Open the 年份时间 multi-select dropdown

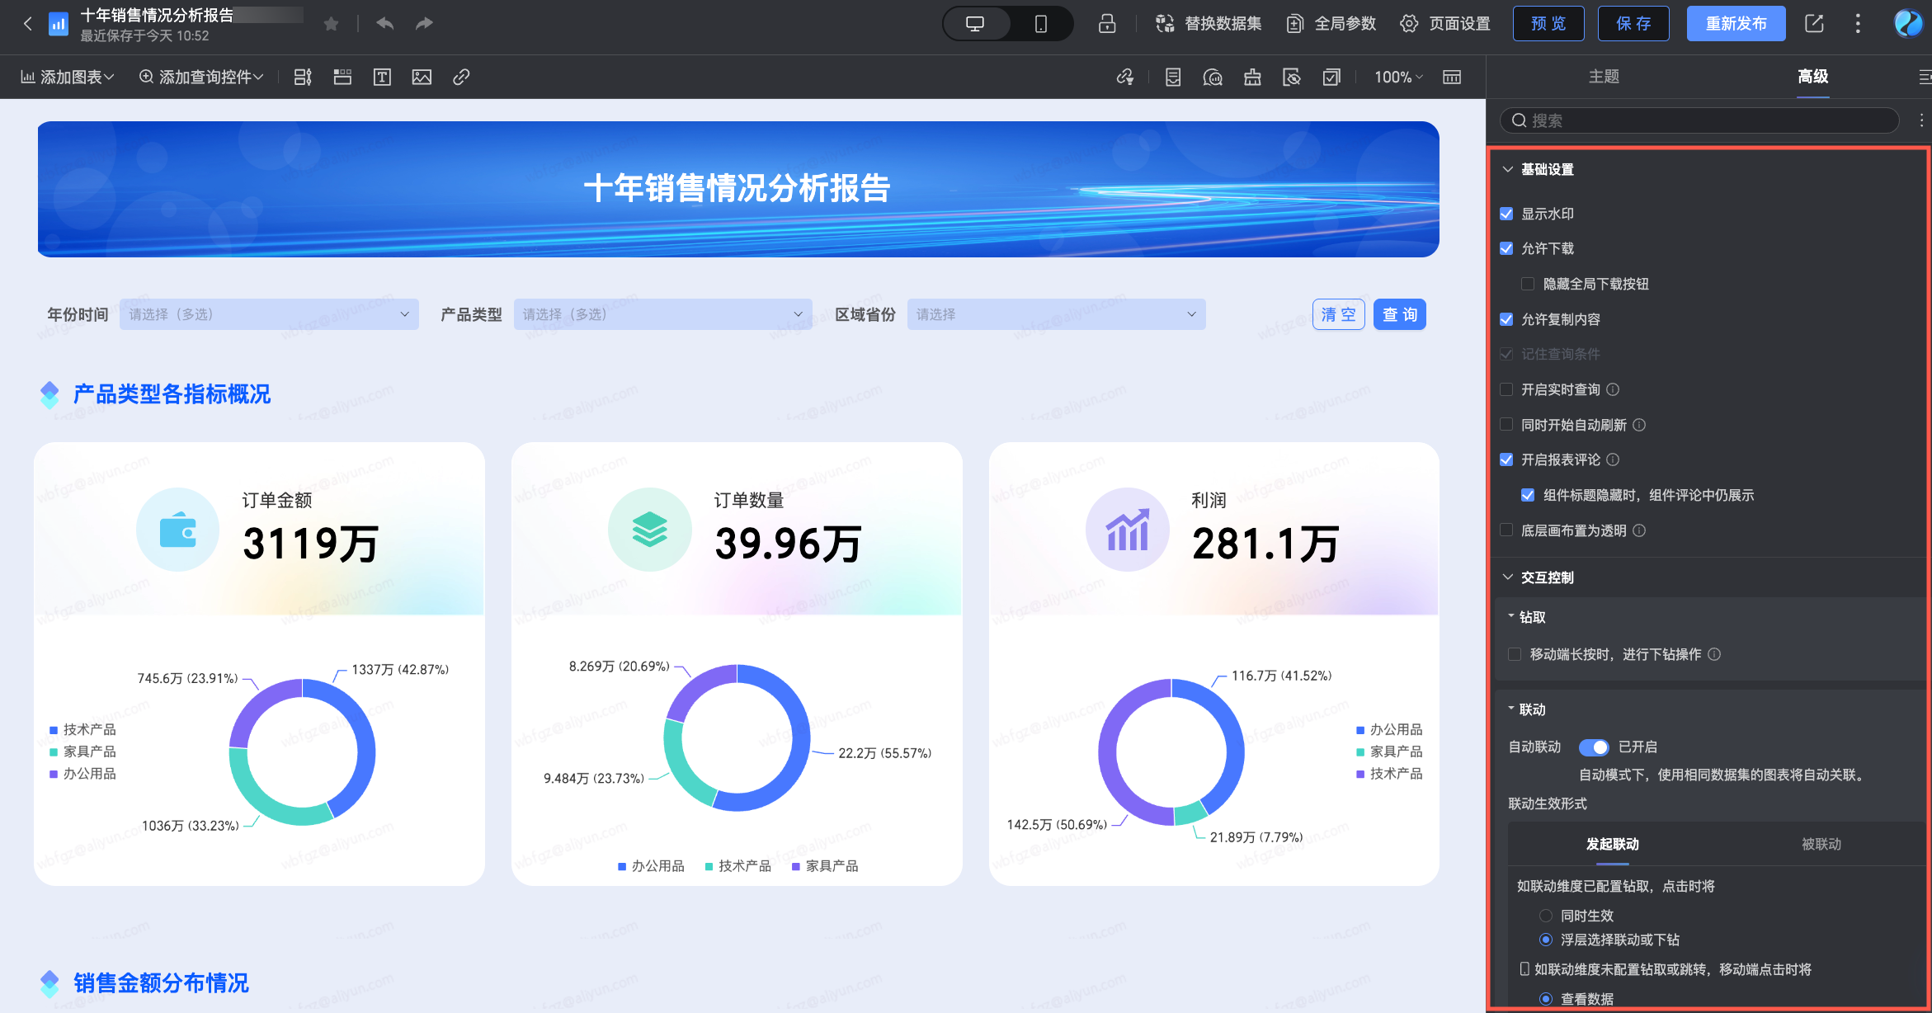269,314
